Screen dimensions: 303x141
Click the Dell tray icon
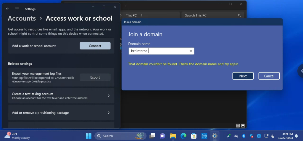[x=259, y=136]
